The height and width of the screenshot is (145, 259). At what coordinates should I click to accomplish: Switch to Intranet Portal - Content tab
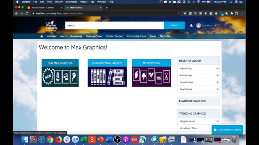[42, 8]
